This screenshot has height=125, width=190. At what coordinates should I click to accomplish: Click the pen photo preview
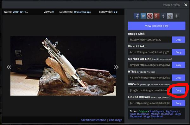coord(63,66)
